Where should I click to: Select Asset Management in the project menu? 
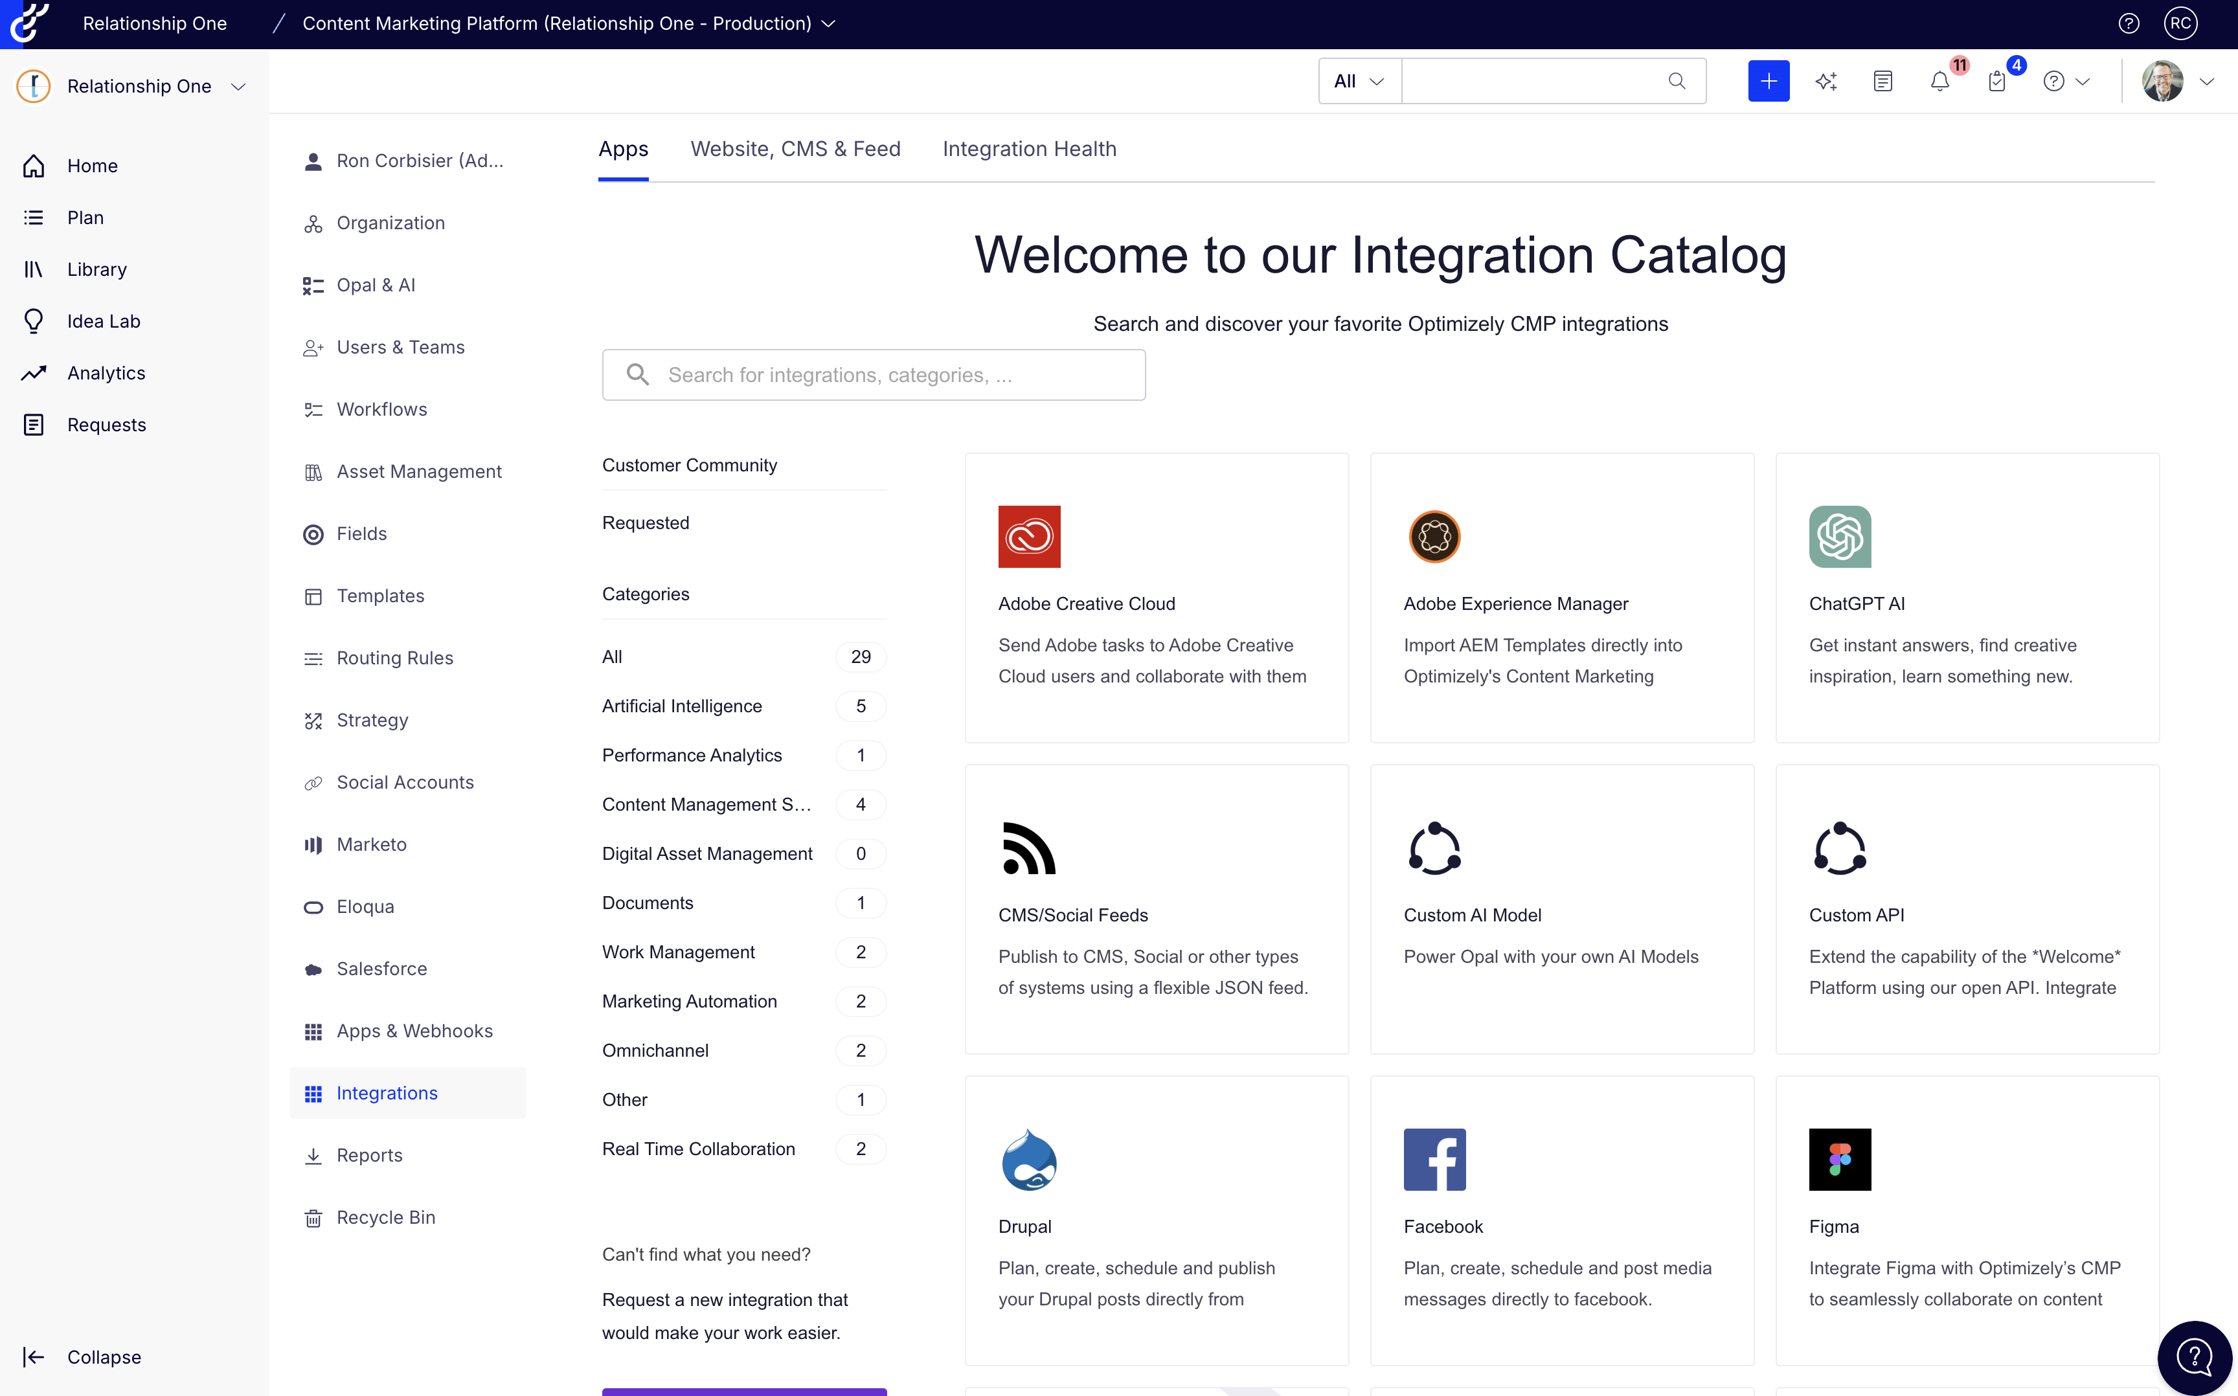point(418,471)
